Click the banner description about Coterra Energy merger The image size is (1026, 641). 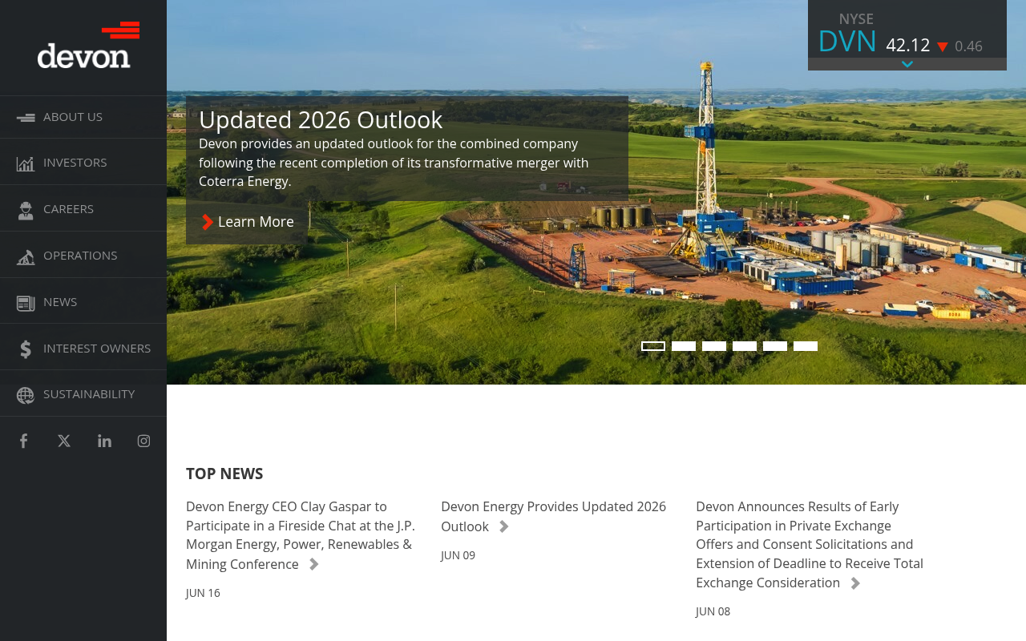click(394, 163)
